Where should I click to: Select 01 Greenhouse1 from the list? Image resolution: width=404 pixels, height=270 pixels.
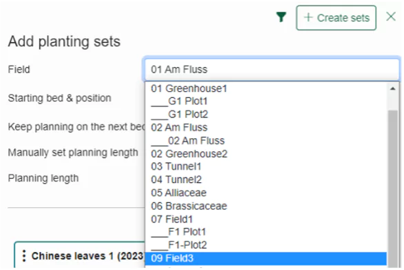[266, 88]
